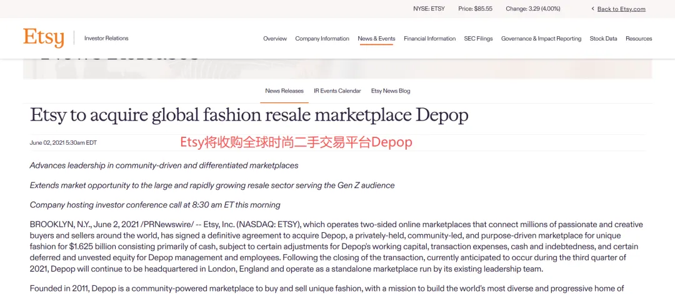This screenshot has height=294, width=675.
Task: Open the SEC Filings menu
Action: coord(478,39)
